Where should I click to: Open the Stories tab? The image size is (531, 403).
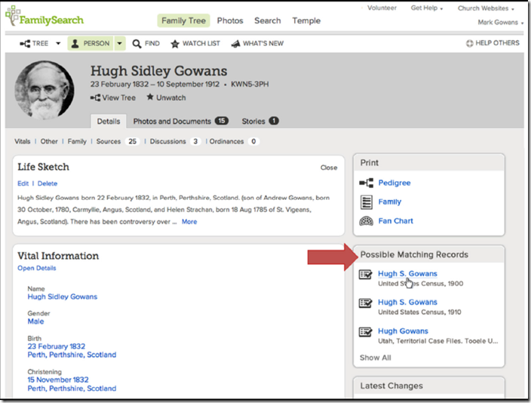tap(259, 121)
